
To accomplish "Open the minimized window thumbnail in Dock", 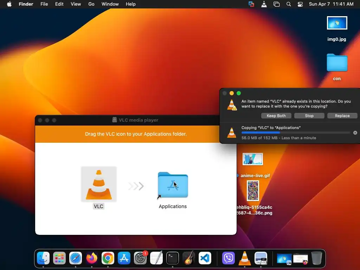I will click(x=301, y=259).
